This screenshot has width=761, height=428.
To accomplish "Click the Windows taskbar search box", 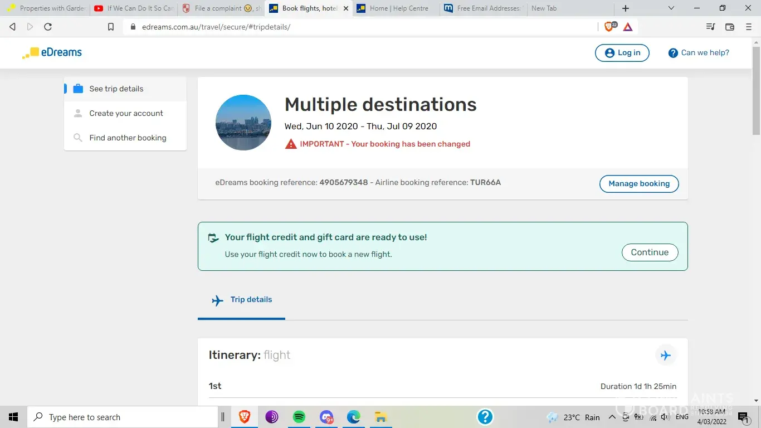I will pyautogui.click(x=123, y=417).
